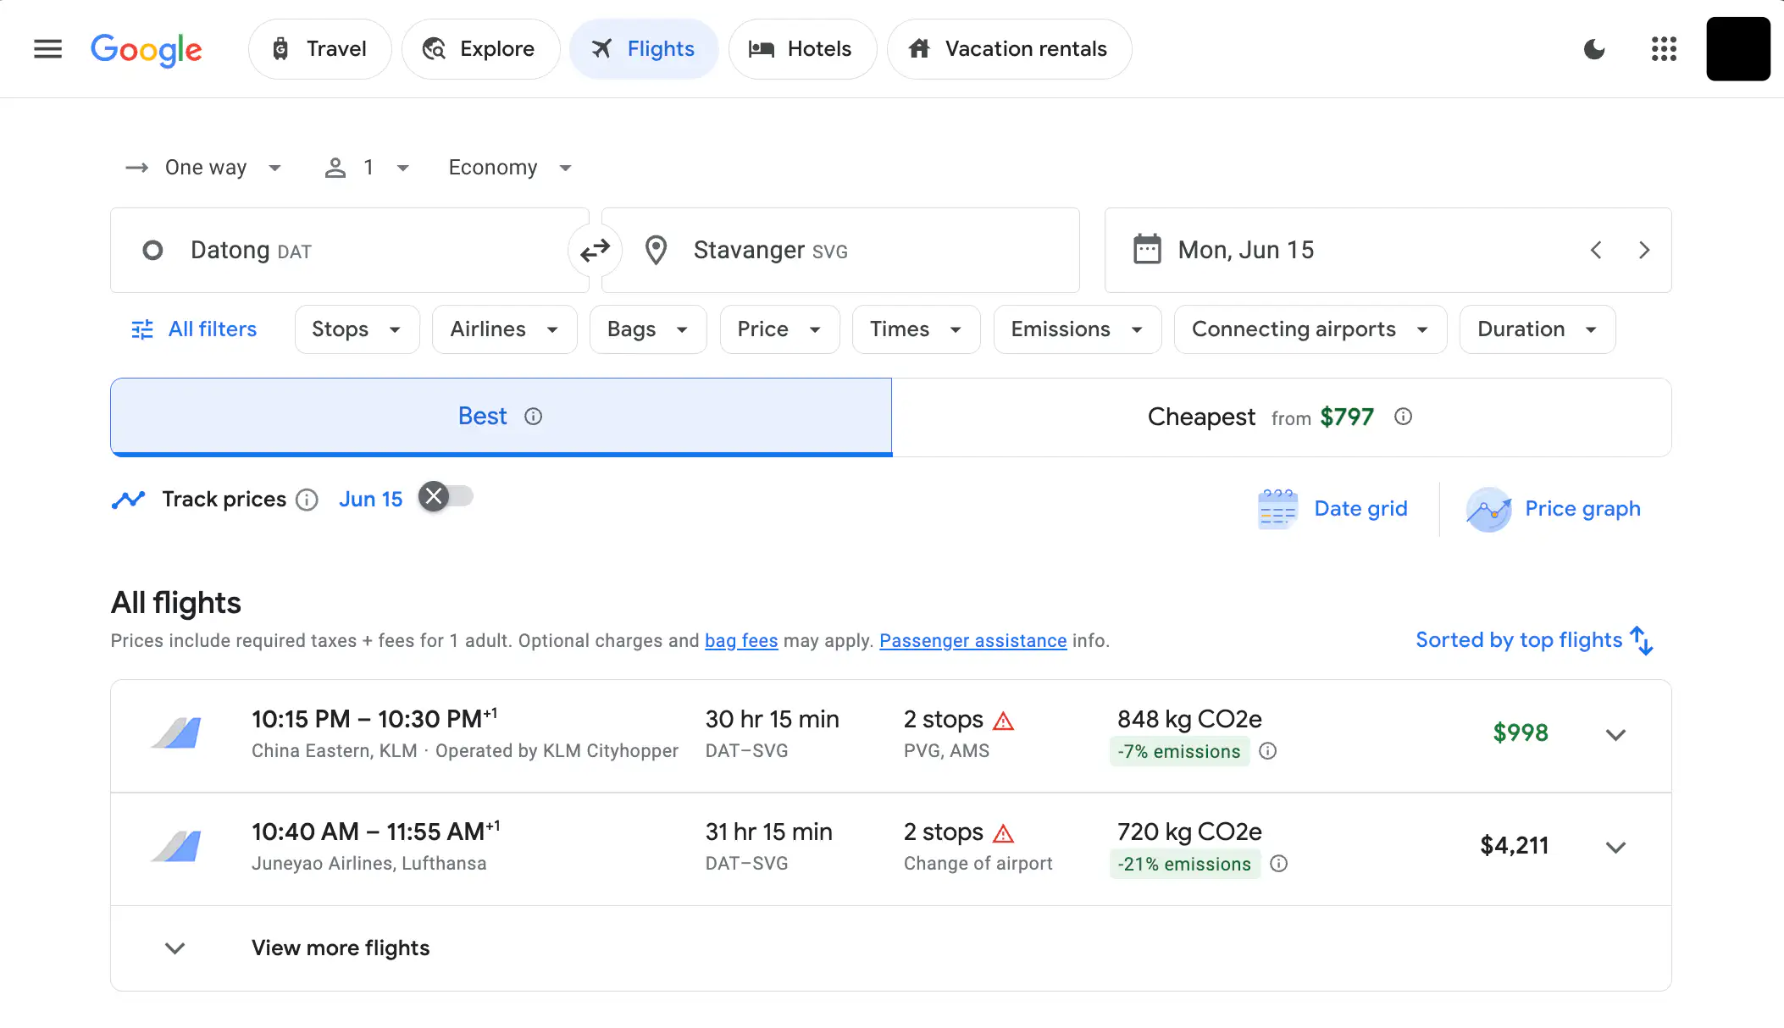The height and width of the screenshot is (1028, 1784).
Task: Swap departure and destination airports
Action: 595,250
